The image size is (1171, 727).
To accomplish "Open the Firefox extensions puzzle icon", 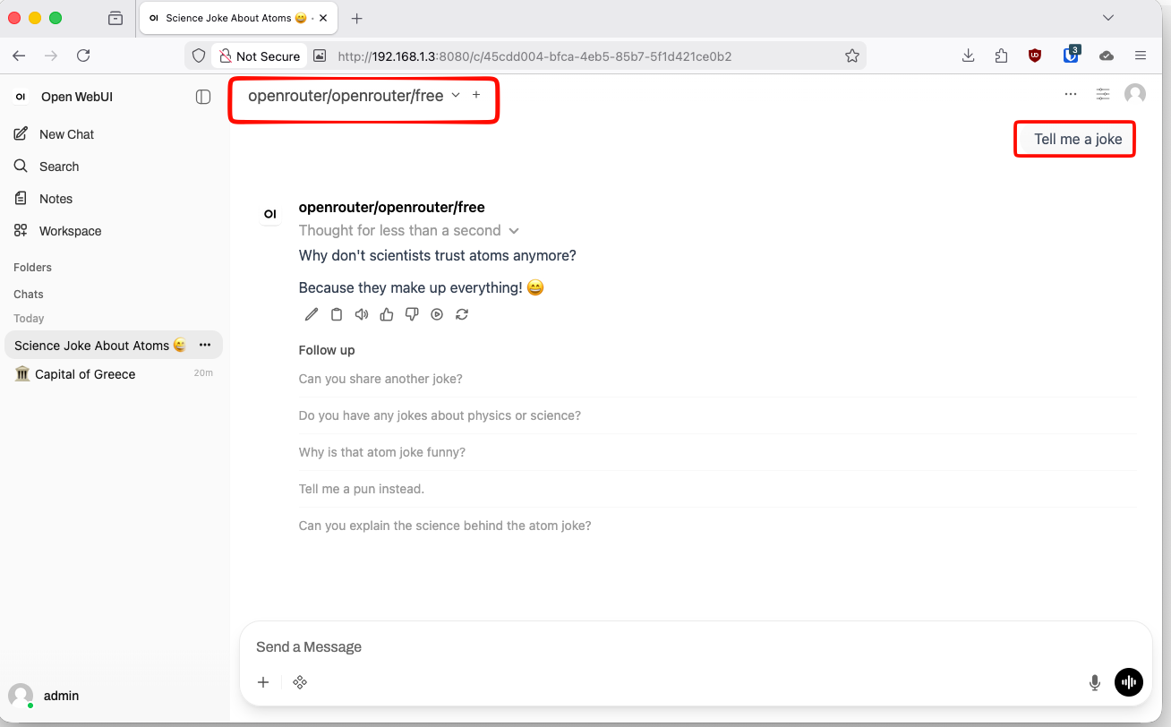I will click(1001, 56).
